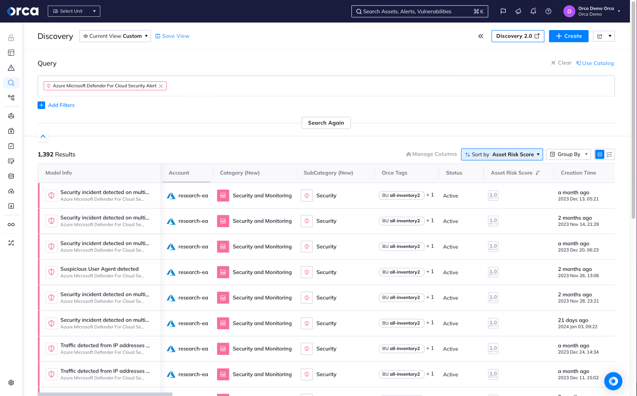This screenshot has height=396, width=637.
Task: Open the hexagon nodes sidebar icon
Action: (11, 116)
